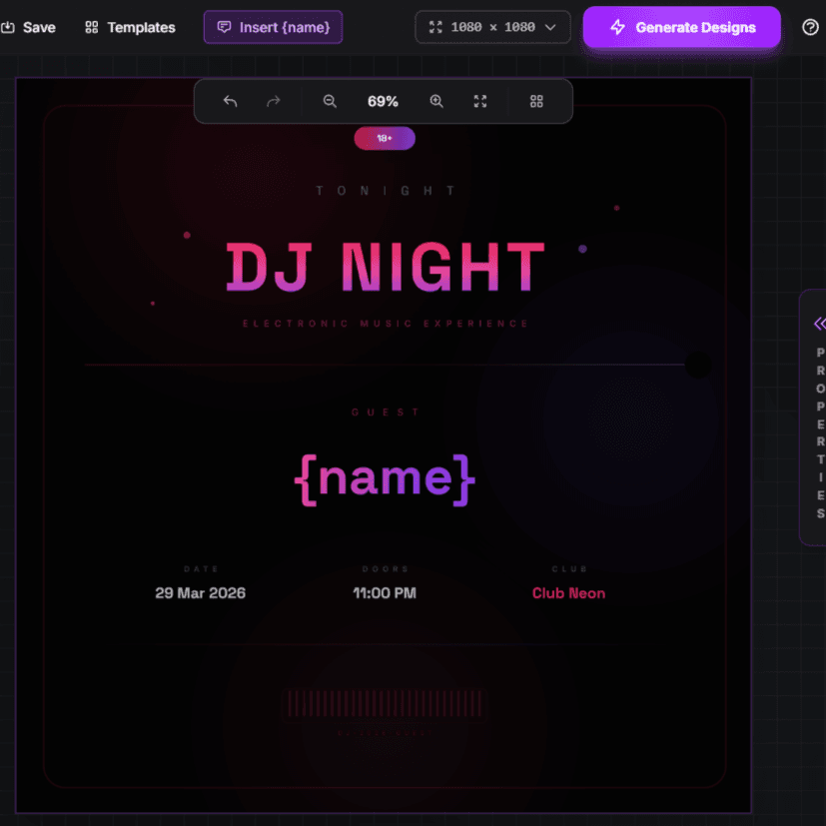Open the 1080 × 1080 canvas size dropdown
The width and height of the screenshot is (826, 826).
tap(492, 27)
